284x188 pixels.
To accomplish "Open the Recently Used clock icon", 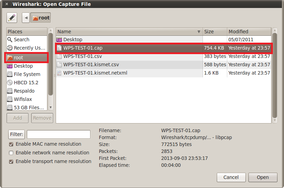I will click(10, 48).
